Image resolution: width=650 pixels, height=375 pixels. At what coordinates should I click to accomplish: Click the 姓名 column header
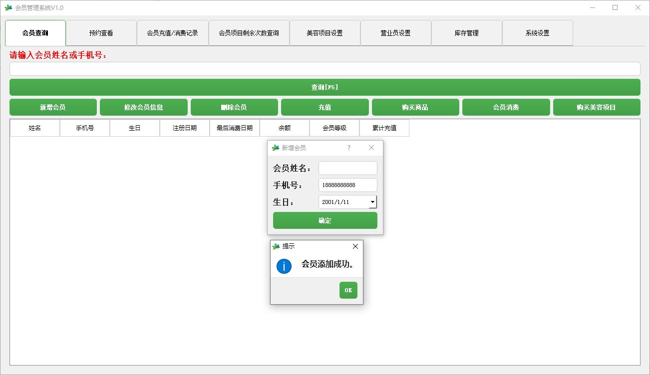34,128
